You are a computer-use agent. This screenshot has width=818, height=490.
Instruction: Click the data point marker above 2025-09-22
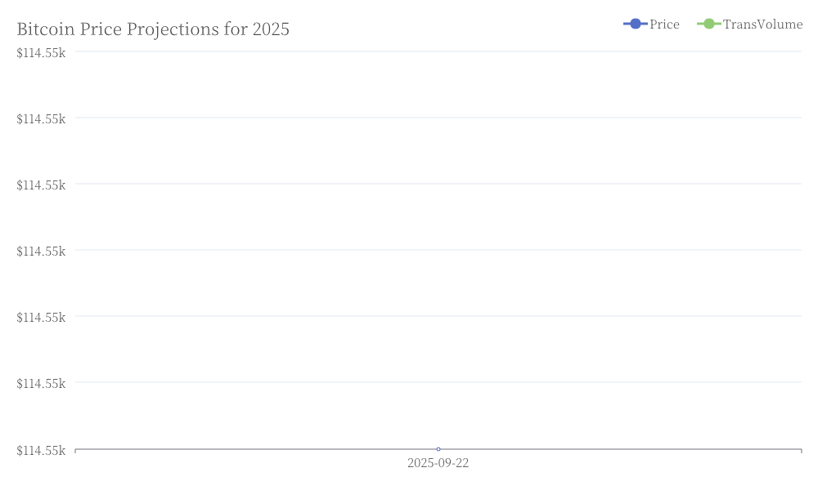438,449
